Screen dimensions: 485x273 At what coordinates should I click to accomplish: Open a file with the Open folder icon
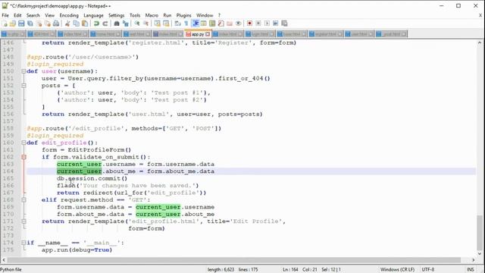[13, 24]
